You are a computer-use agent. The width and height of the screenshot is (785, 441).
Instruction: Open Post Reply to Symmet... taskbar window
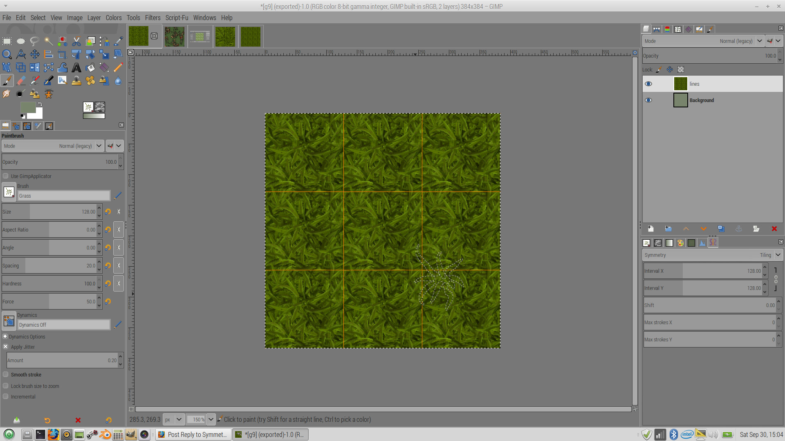click(x=193, y=434)
